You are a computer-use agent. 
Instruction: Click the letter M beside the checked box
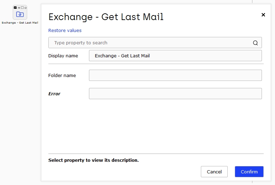pyautogui.click(x=19, y=8)
